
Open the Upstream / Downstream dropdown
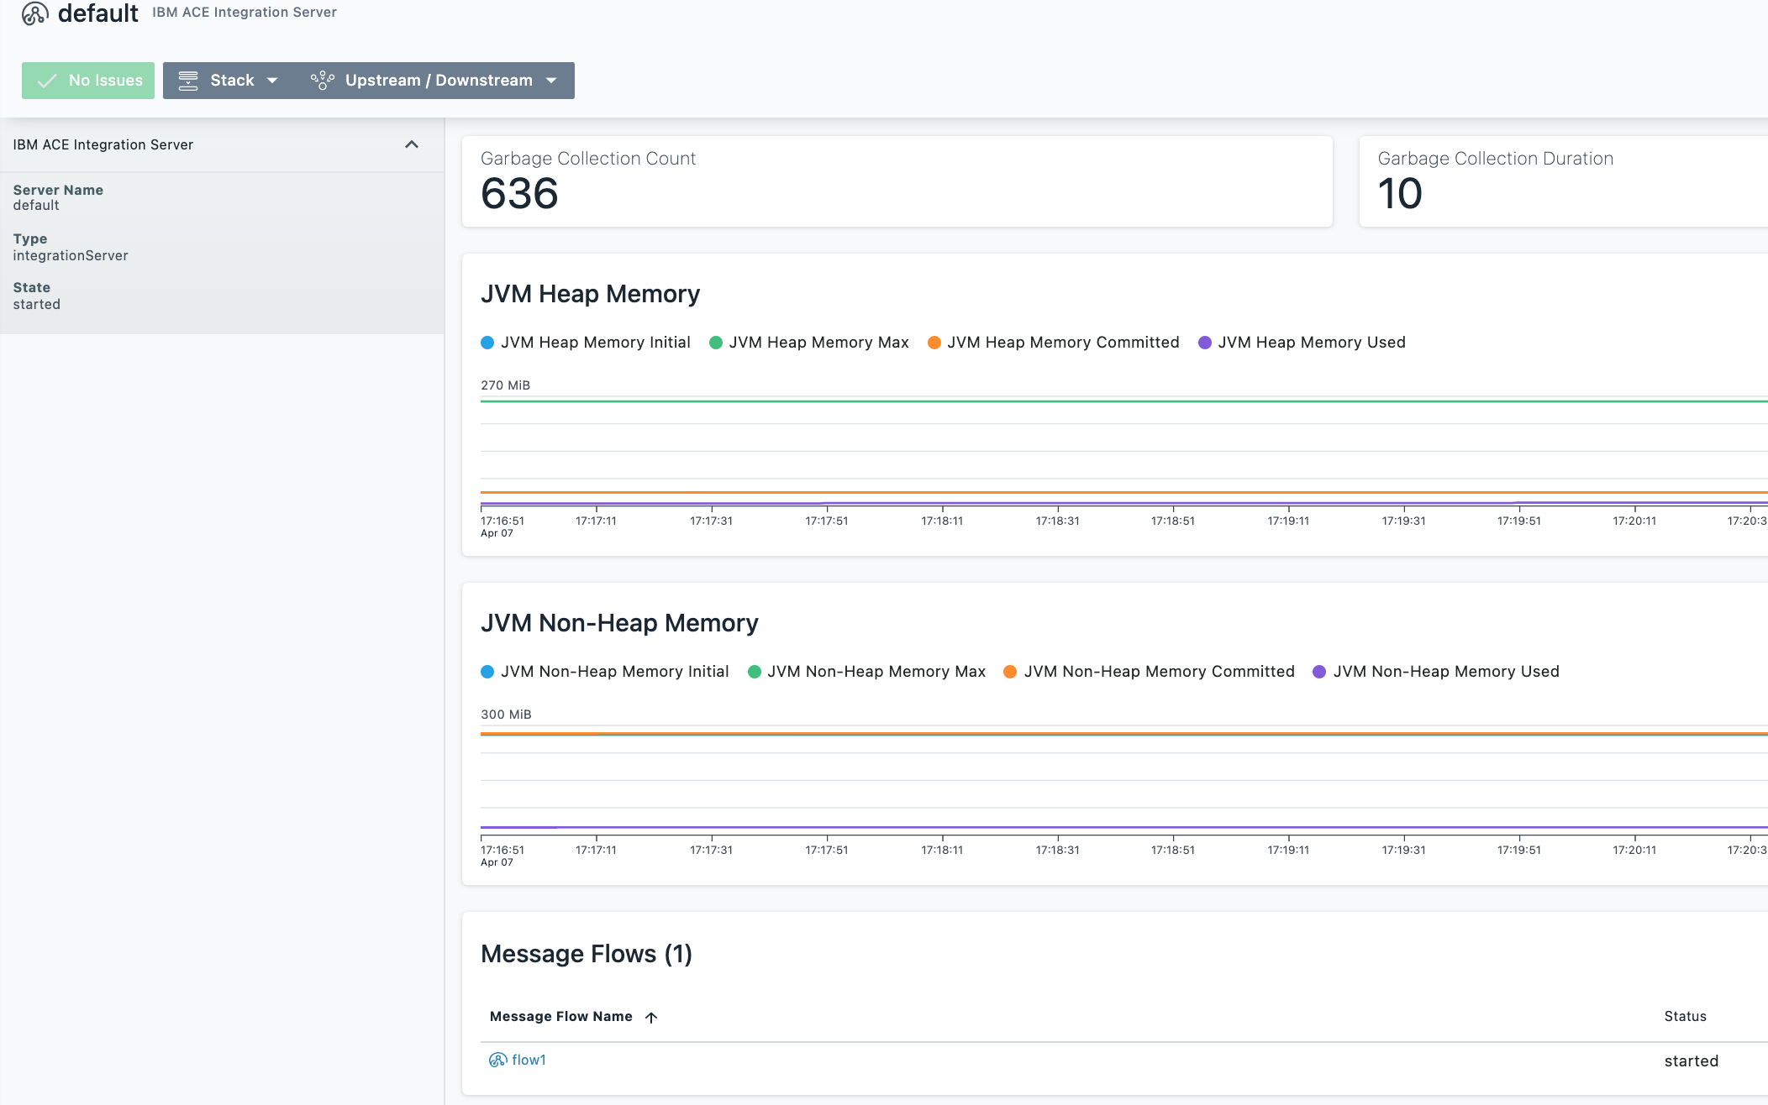point(434,81)
